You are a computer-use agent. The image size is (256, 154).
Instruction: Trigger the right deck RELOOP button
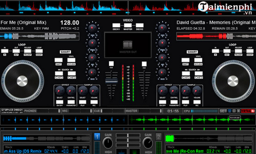pos(239,51)
